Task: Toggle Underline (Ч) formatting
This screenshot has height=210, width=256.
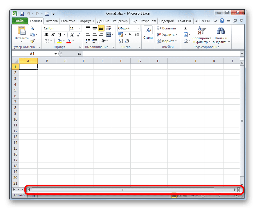Action: [60, 35]
